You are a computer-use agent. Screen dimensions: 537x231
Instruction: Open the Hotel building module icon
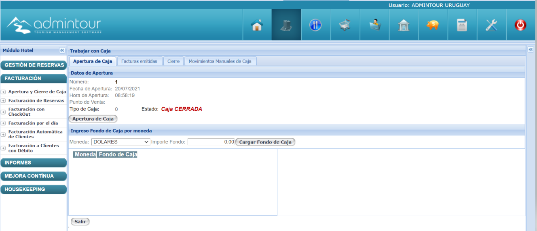coord(286,25)
